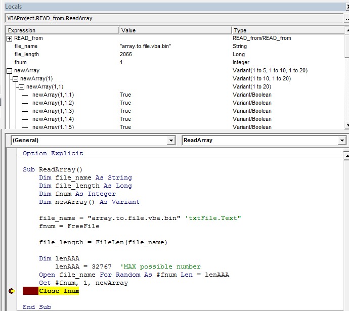This screenshot has height=311, width=349.
Task: Click the highlighted Close fnum statement
Action: click(59, 291)
